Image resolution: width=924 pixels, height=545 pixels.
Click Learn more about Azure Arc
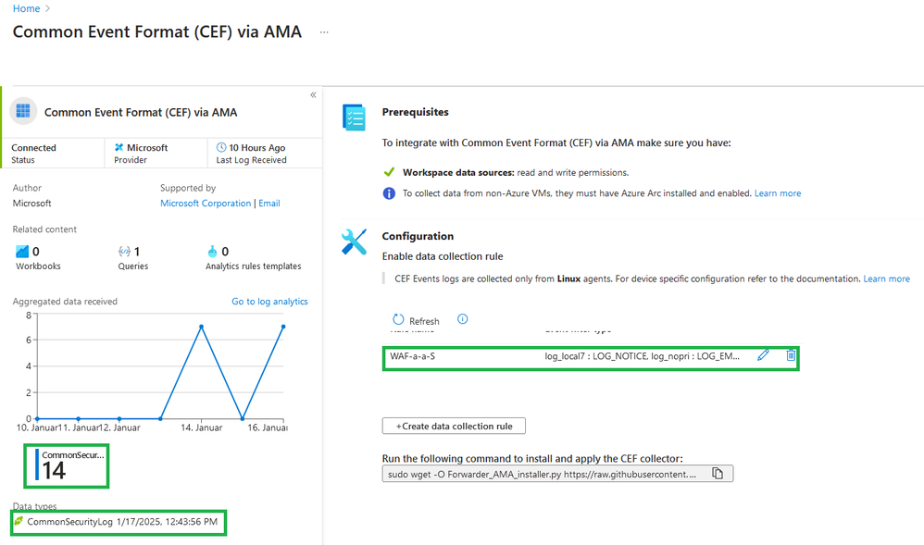tap(778, 193)
